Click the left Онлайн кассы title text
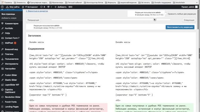 37,42
